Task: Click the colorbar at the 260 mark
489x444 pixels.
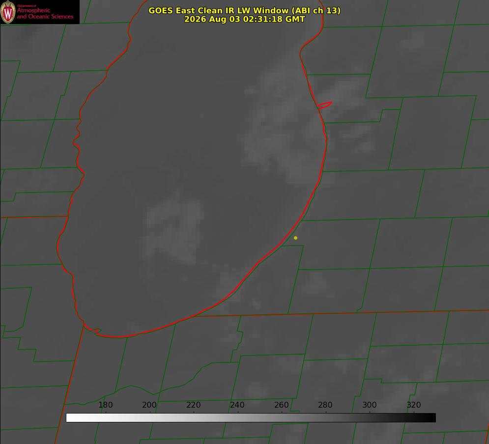Action: pos(282,417)
